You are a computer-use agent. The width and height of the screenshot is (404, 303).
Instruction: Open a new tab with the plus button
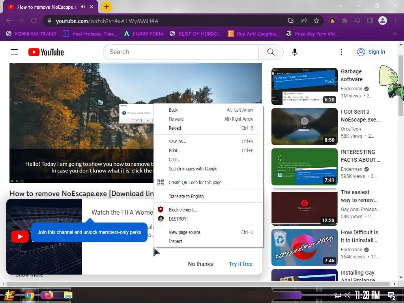tap(107, 7)
